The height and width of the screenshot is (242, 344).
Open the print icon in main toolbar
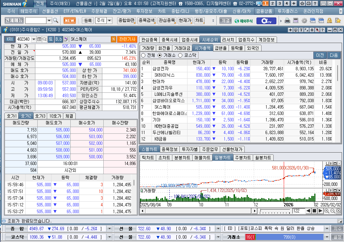tap(287, 21)
